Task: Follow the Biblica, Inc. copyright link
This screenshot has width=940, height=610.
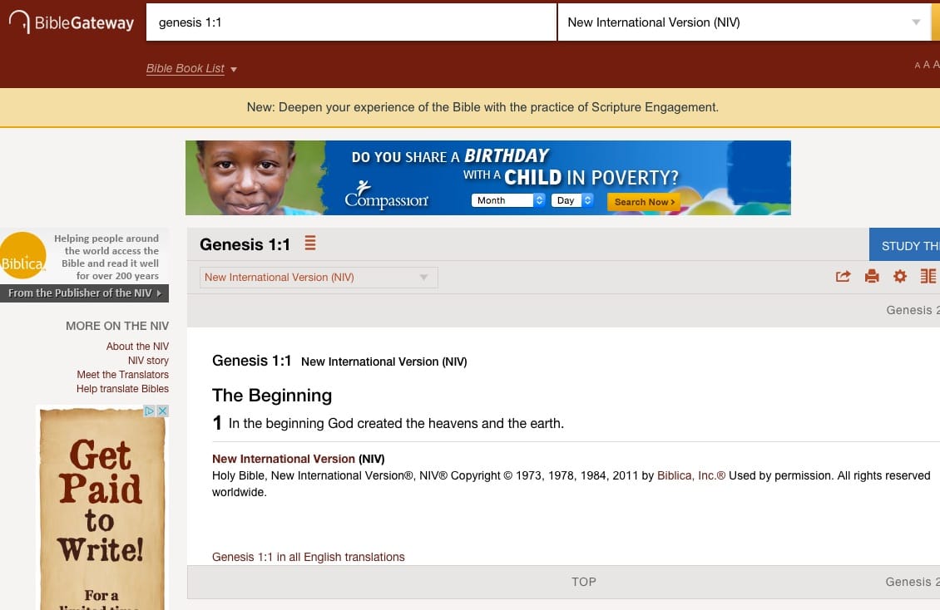Action: (x=690, y=475)
